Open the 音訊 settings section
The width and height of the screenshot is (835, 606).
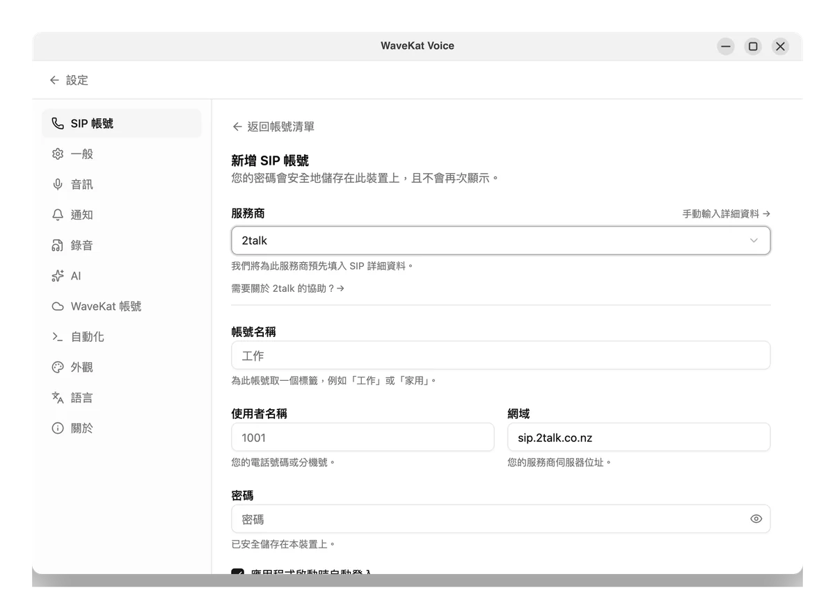(x=122, y=184)
